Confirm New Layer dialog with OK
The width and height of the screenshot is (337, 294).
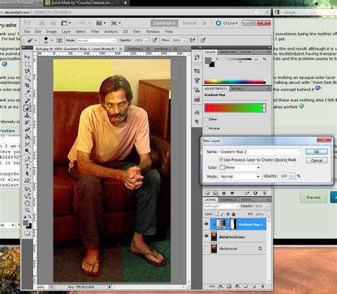(x=316, y=152)
